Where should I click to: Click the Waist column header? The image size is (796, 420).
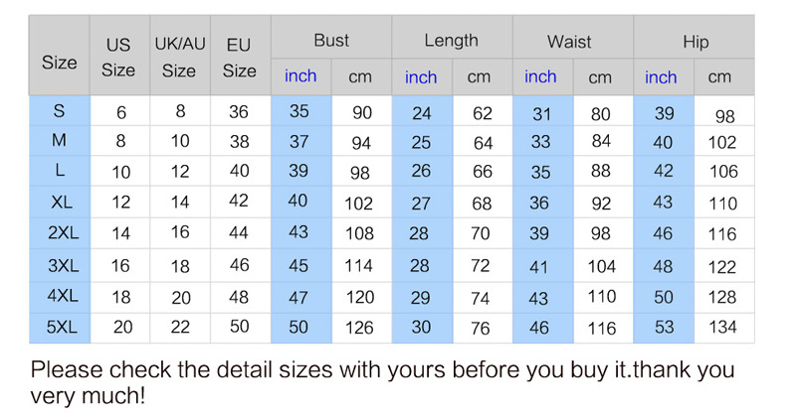(x=569, y=42)
